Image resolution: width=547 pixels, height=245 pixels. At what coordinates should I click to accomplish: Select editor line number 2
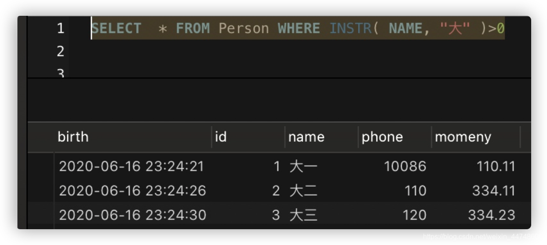pyautogui.click(x=61, y=51)
